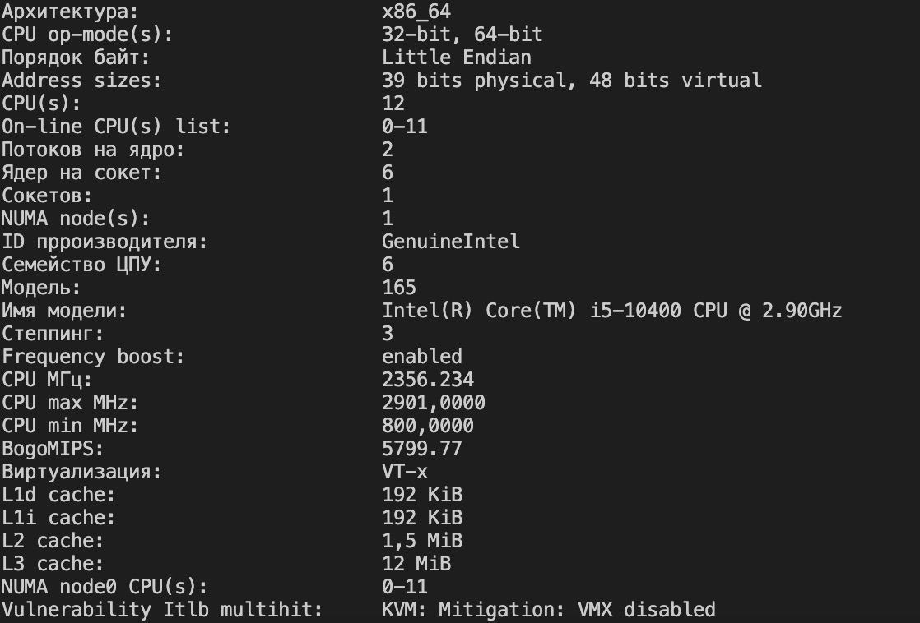Screen dimensions: 920x623
Task: Click the 'CPU op-mode(s):' label
Action: tap(87, 34)
